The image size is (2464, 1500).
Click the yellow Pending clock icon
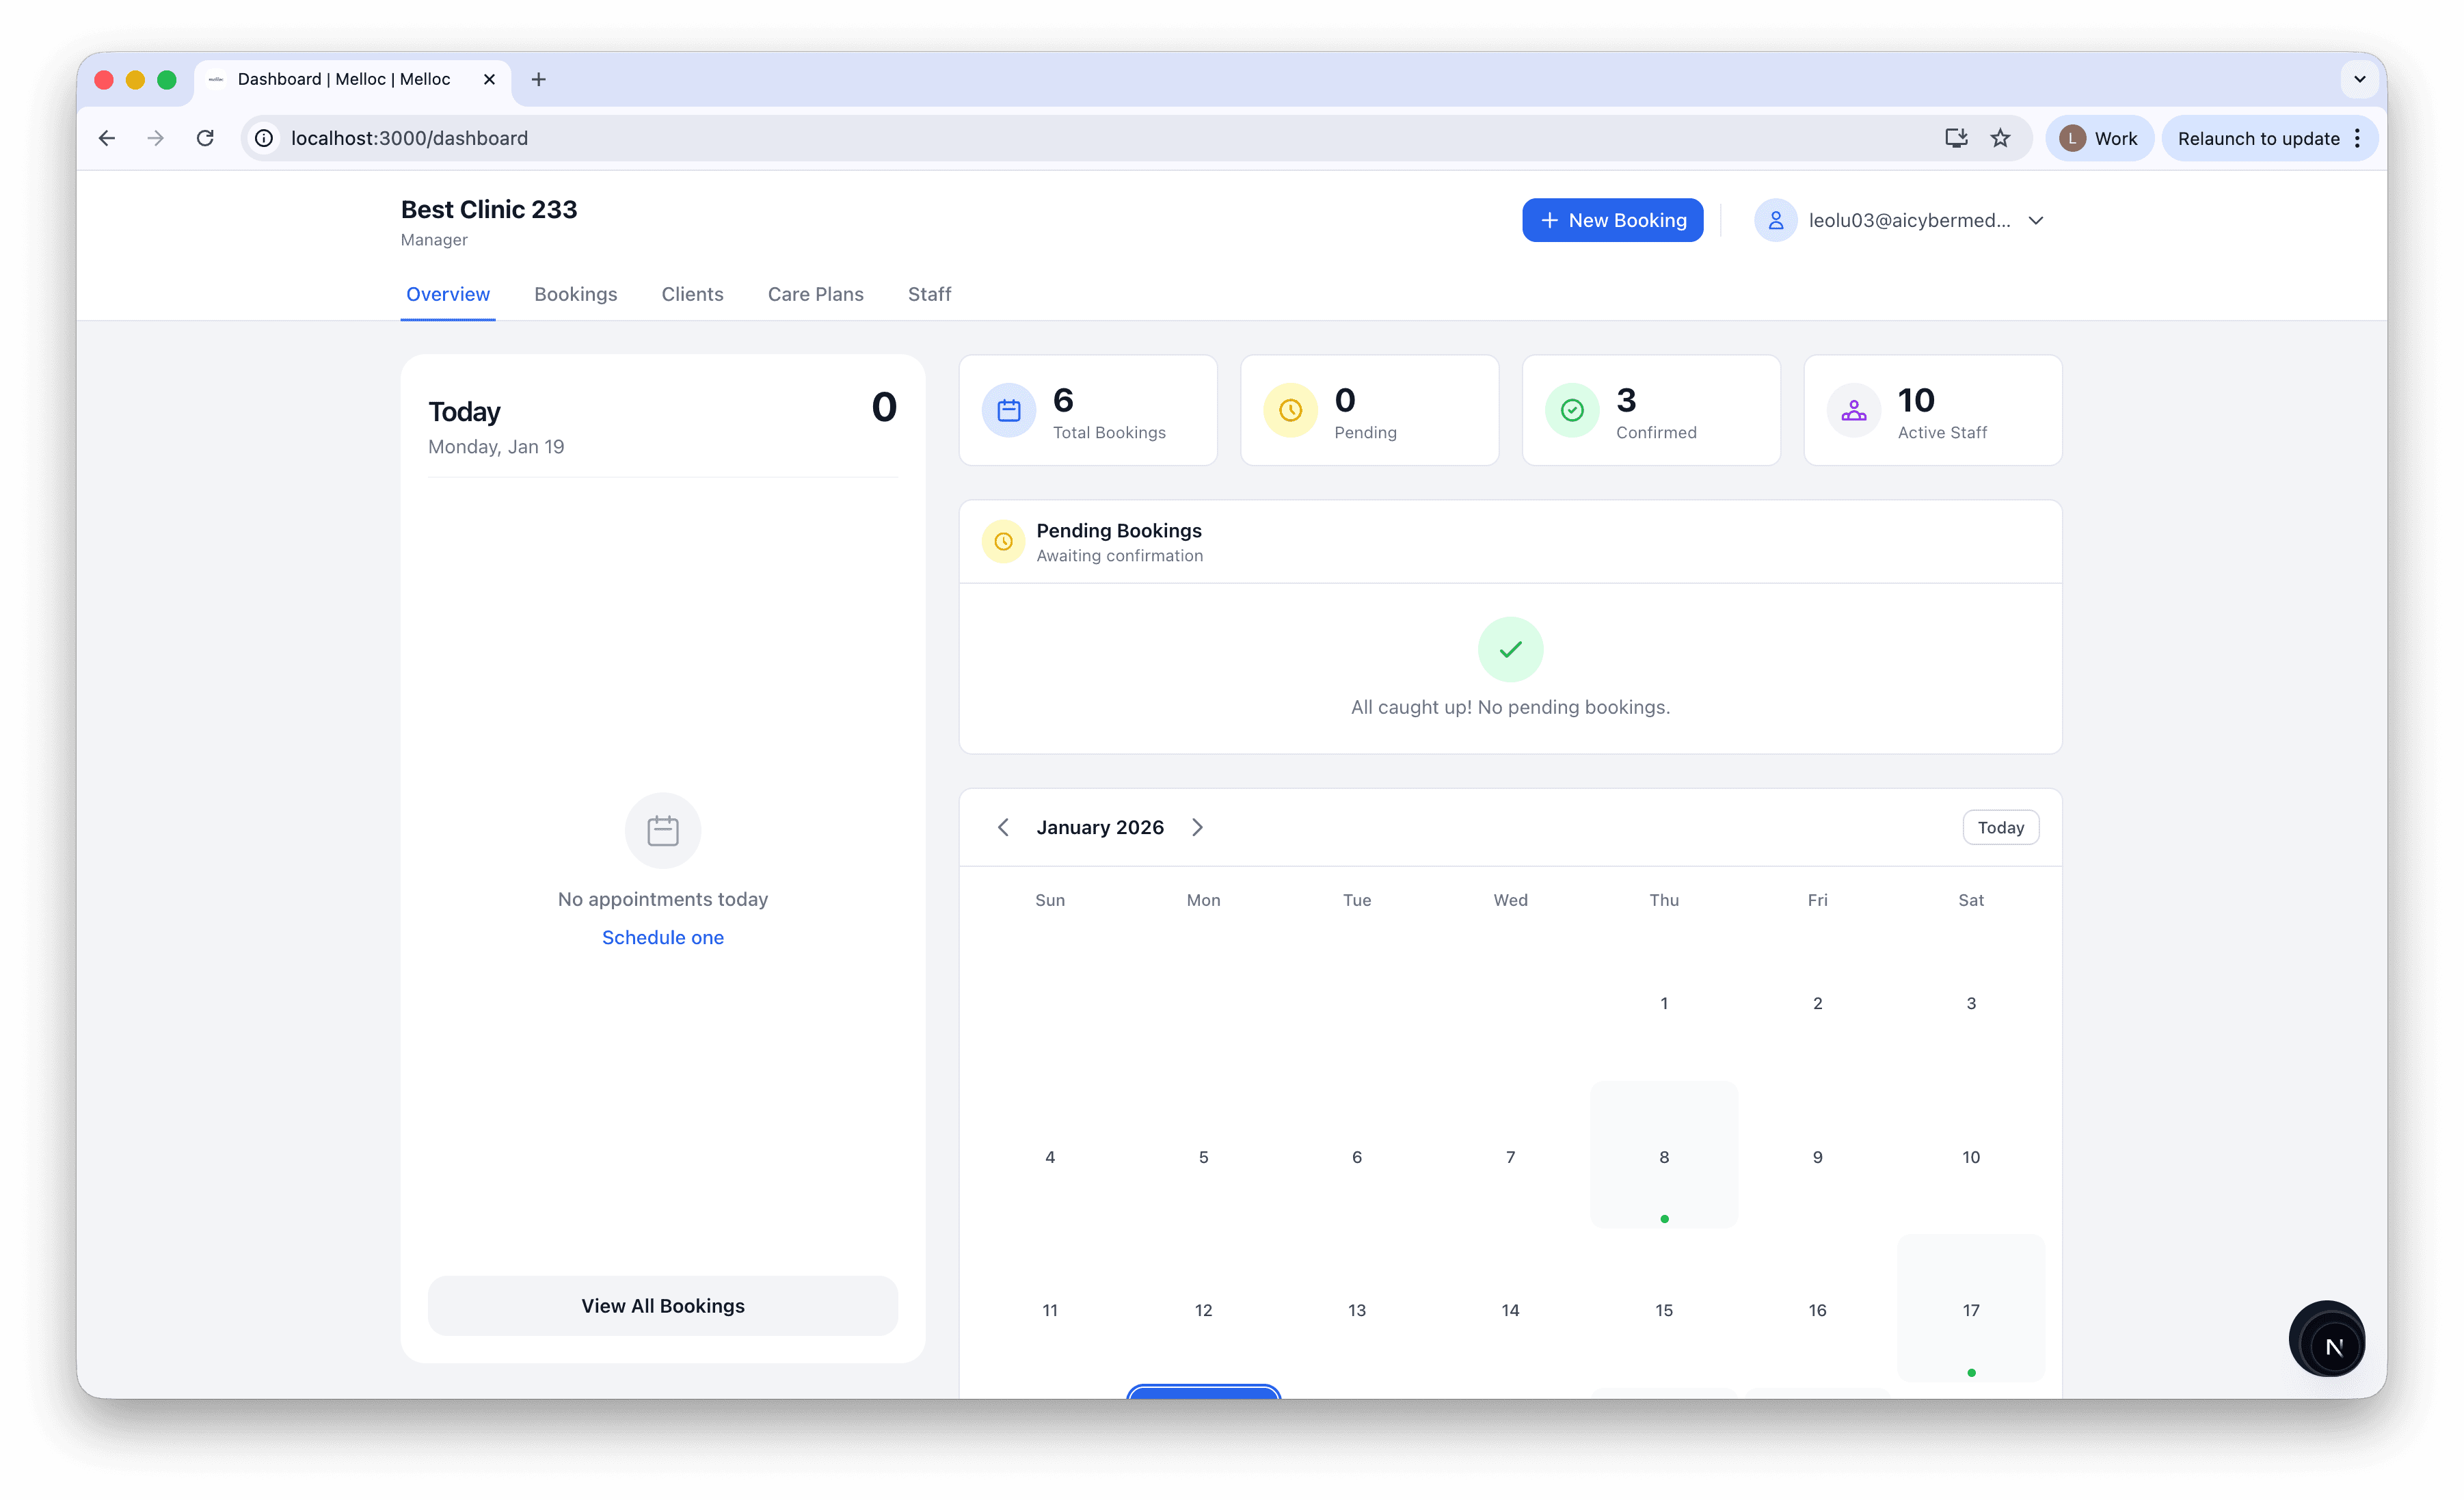[x=1290, y=410]
